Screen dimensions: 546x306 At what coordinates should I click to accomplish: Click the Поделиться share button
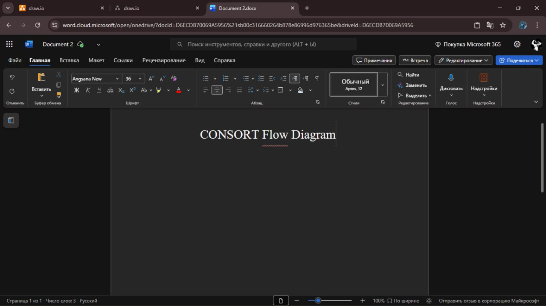[519, 60]
